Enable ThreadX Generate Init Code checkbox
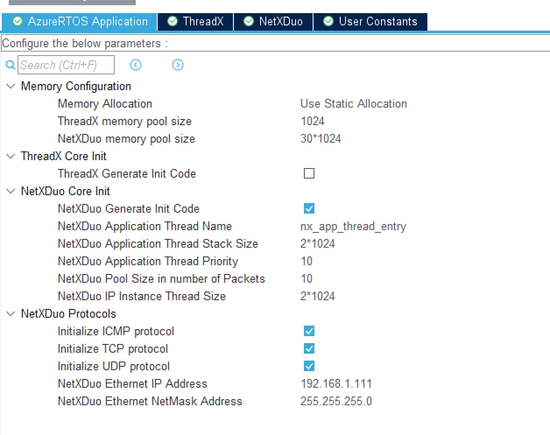This screenshot has height=435, width=550. [309, 173]
